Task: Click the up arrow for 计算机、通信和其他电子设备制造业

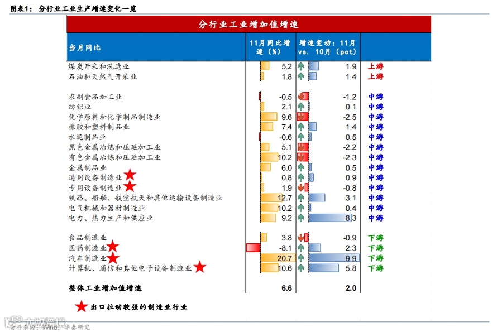Action: click(x=301, y=268)
